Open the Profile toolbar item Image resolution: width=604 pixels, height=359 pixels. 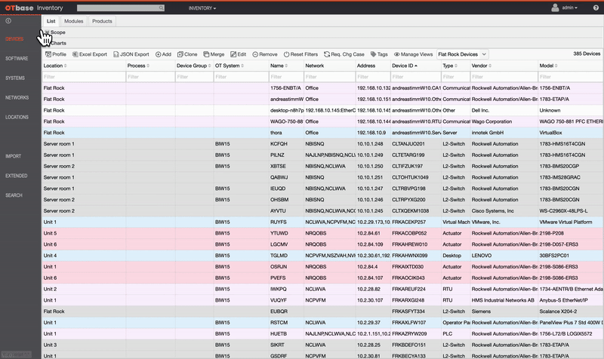pos(56,54)
